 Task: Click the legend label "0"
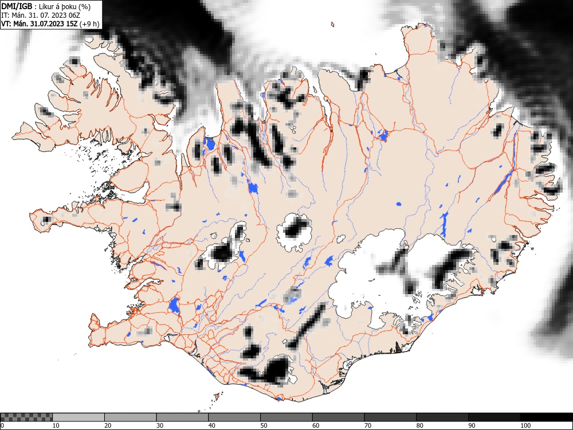[x=2, y=425]
